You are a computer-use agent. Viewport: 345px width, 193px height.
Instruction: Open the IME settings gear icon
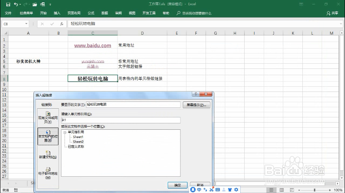click(236, 190)
